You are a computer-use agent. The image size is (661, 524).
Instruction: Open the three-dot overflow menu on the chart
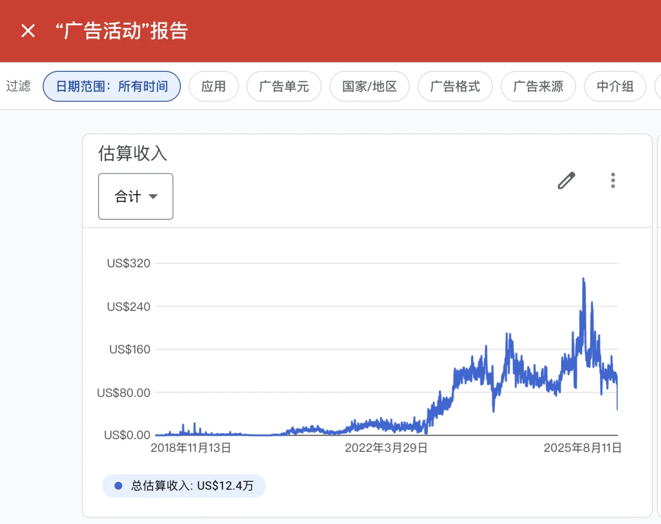pyautogui.click(x=613, y=180)
